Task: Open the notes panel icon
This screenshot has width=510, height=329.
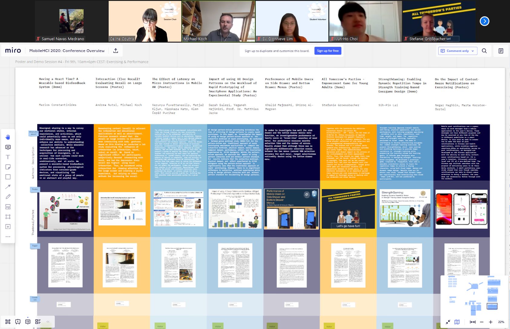Action: [x=501, y=51]
